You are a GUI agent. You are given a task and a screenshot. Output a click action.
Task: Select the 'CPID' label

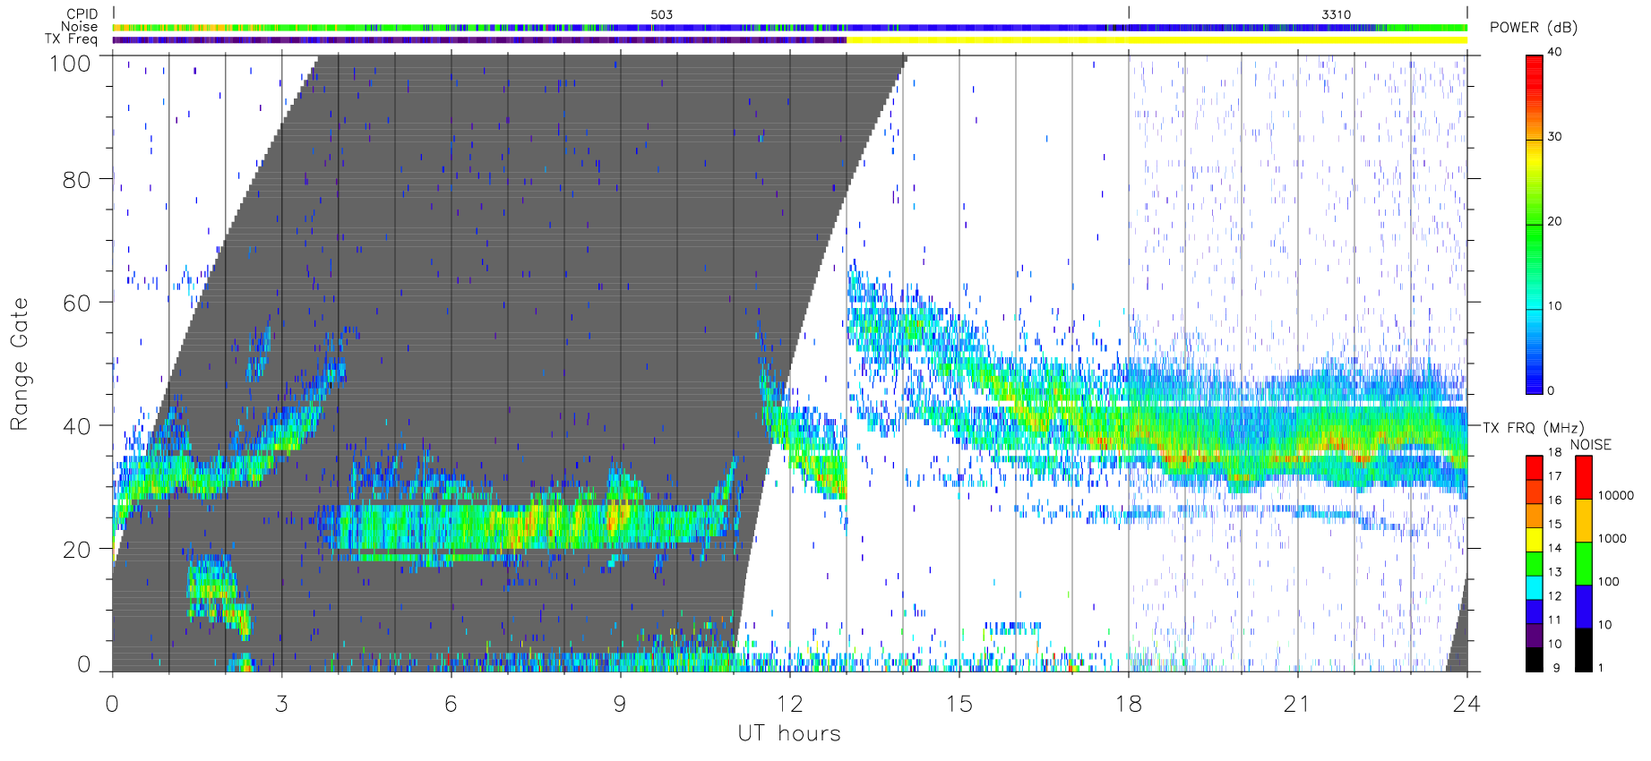click(82, 14)
